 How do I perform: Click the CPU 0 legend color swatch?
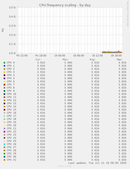coord(4,63)
